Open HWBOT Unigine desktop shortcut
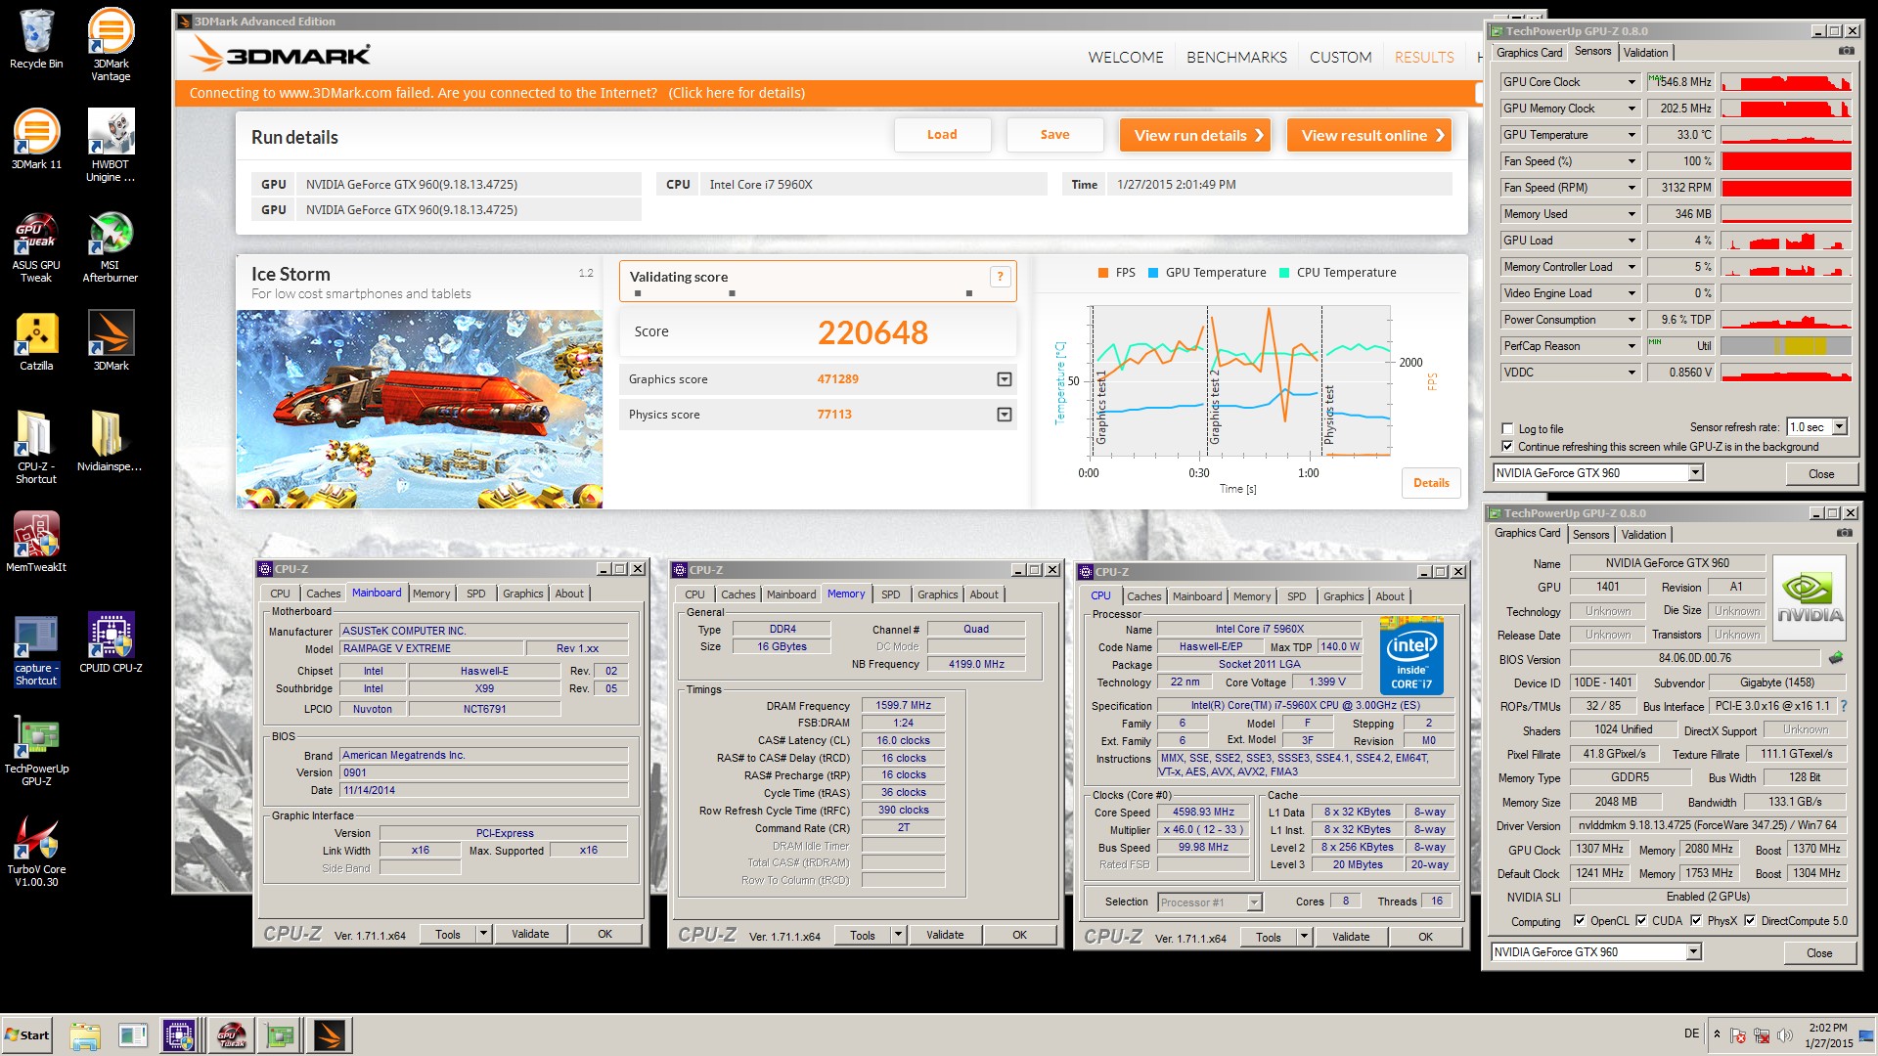Screen dimensions: 1878x1056 pos(111,145)
